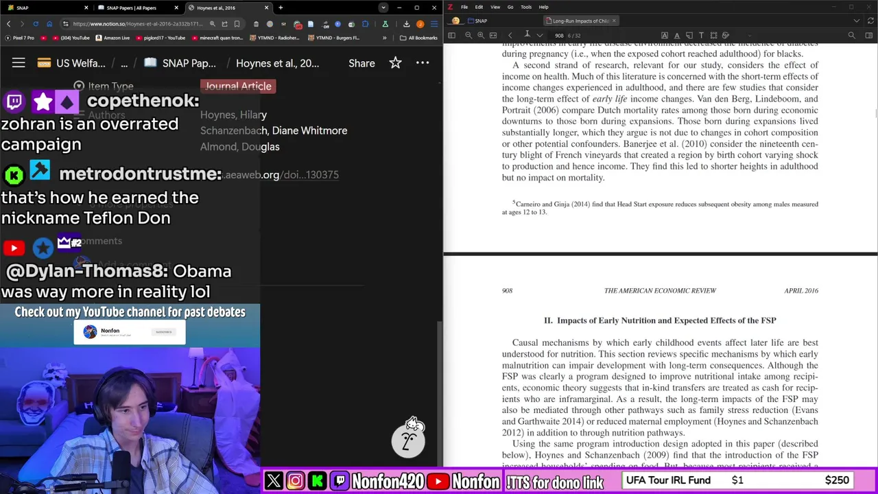
Task: Open the Zotero Help menu
Action: [543, 7]
